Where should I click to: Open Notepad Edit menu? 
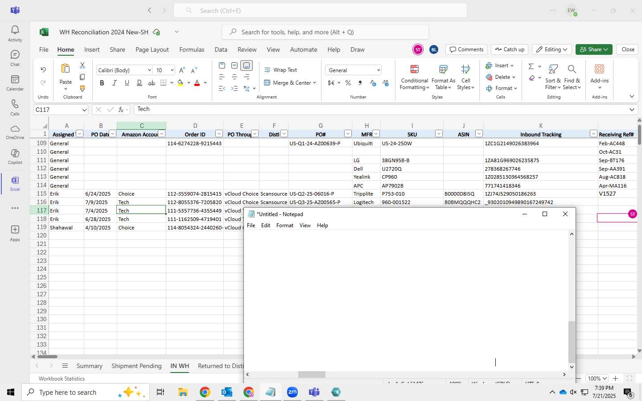tap(266, 225)
